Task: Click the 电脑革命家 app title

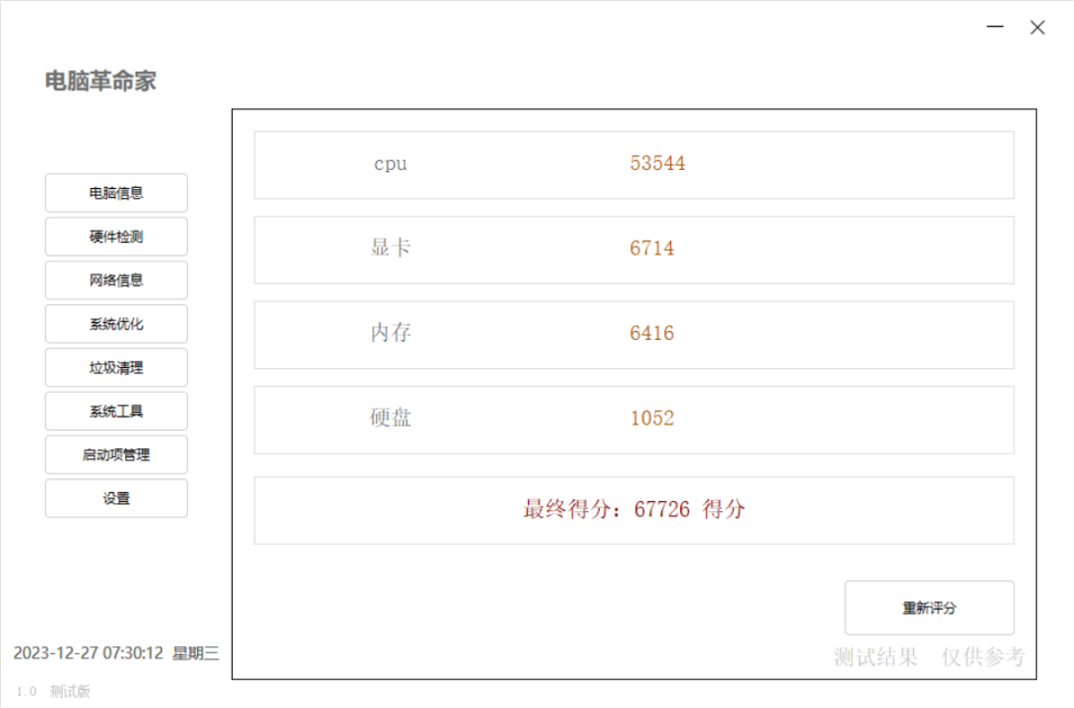Action: [100, 82]
